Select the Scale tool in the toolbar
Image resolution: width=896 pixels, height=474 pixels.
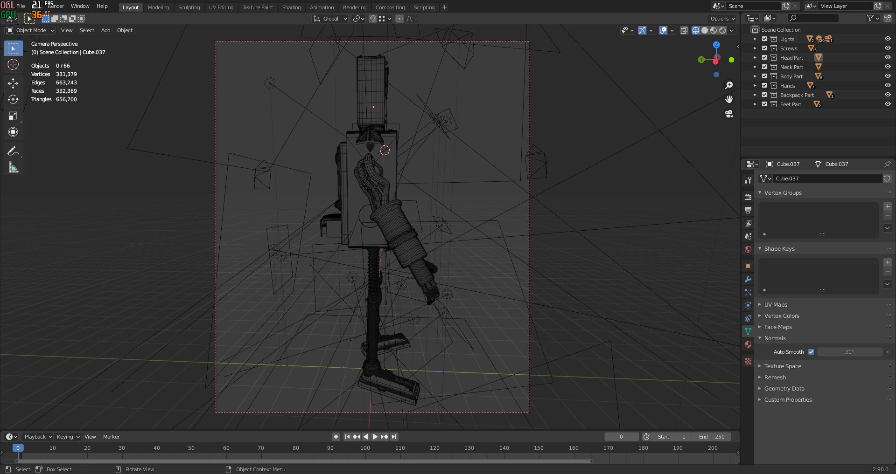[x=13, y=116]
